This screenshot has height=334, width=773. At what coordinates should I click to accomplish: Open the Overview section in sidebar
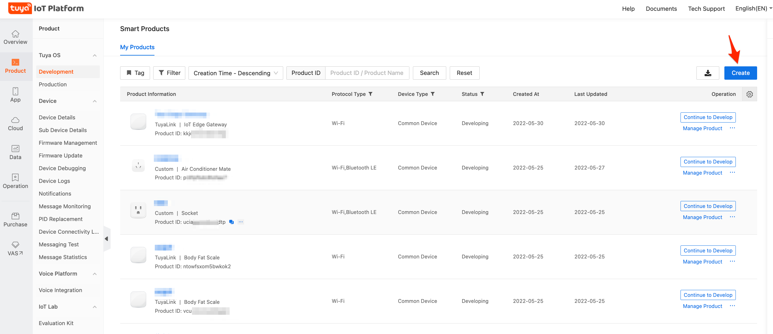15,37
